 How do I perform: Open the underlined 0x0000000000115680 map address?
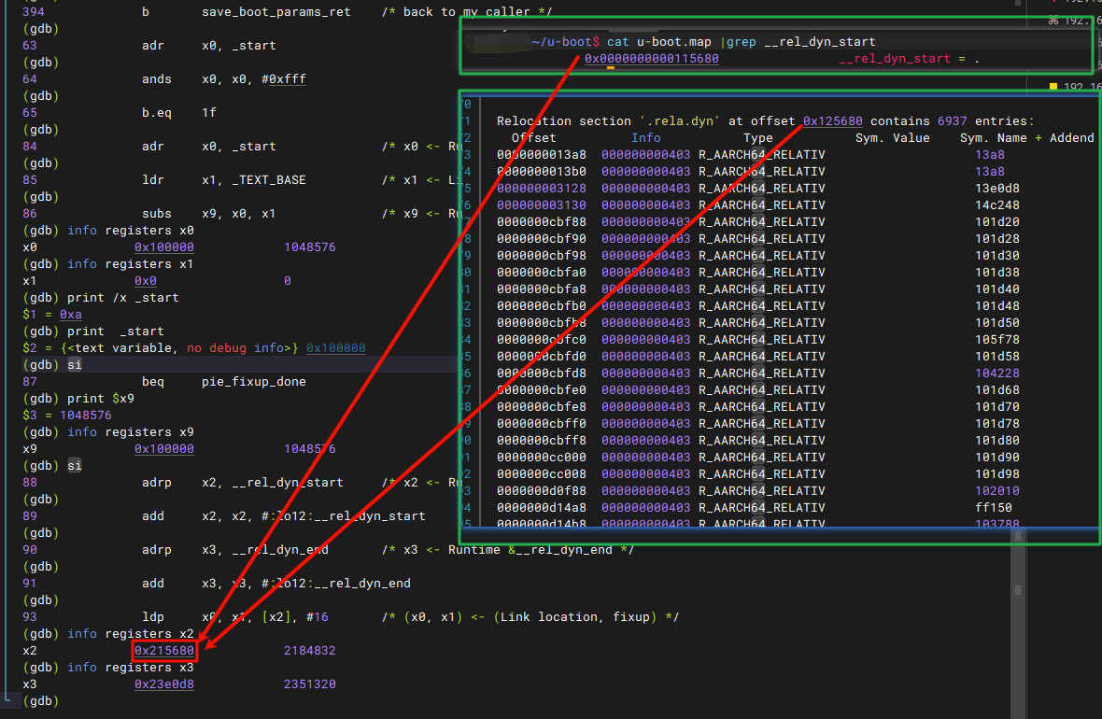coord(651,59)
